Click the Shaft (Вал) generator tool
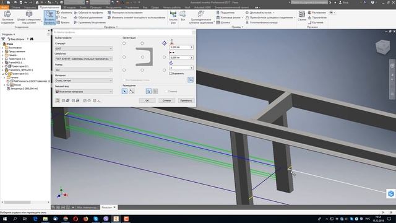Image resolution: width=396 pixels, height=223 pixels. [x=183, y=16]
